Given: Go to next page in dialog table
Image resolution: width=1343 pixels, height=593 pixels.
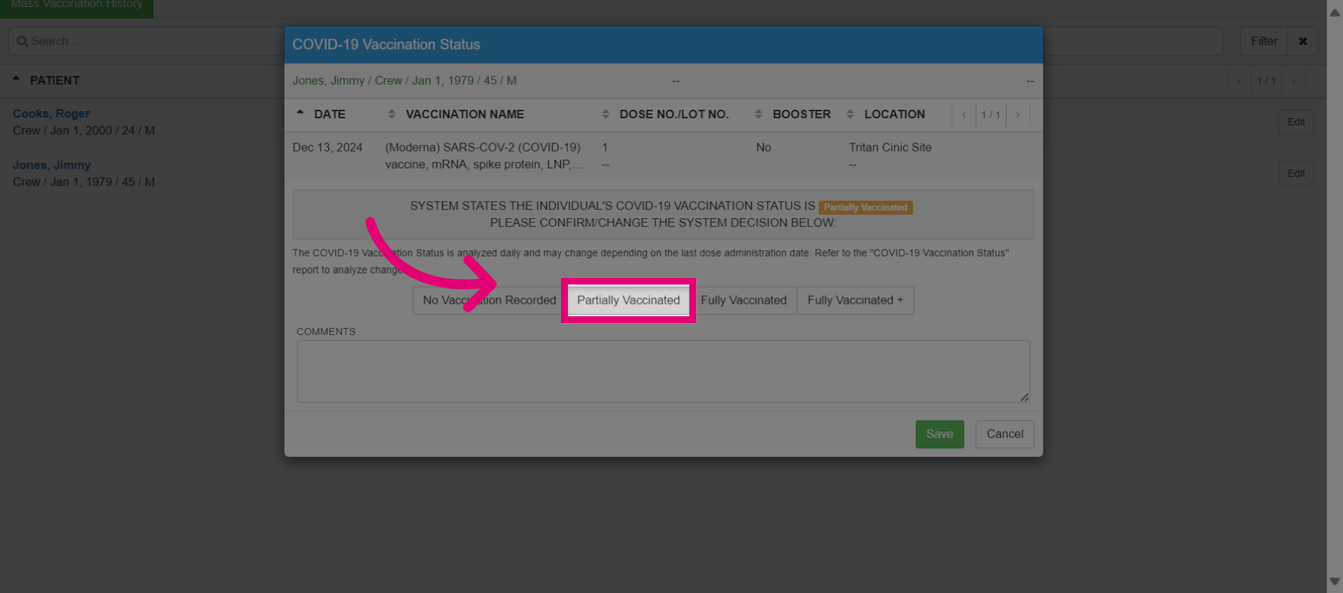Looking at the screenshot, I should click(1018, 115).
